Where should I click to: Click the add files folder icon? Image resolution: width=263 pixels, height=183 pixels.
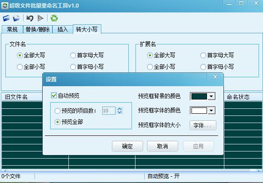6,18
